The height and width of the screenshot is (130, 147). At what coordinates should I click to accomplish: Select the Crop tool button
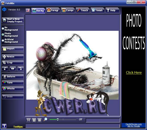13,63
